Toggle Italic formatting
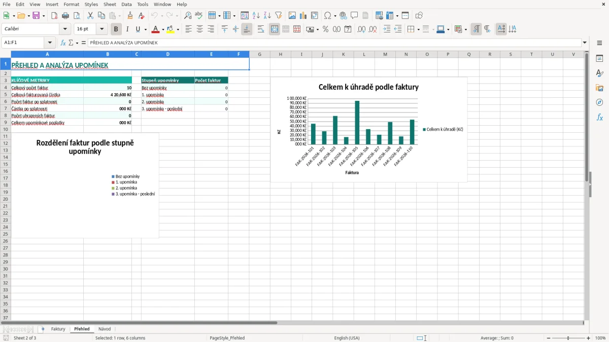The width and height of the screenshot is (609, 342). 127,29
